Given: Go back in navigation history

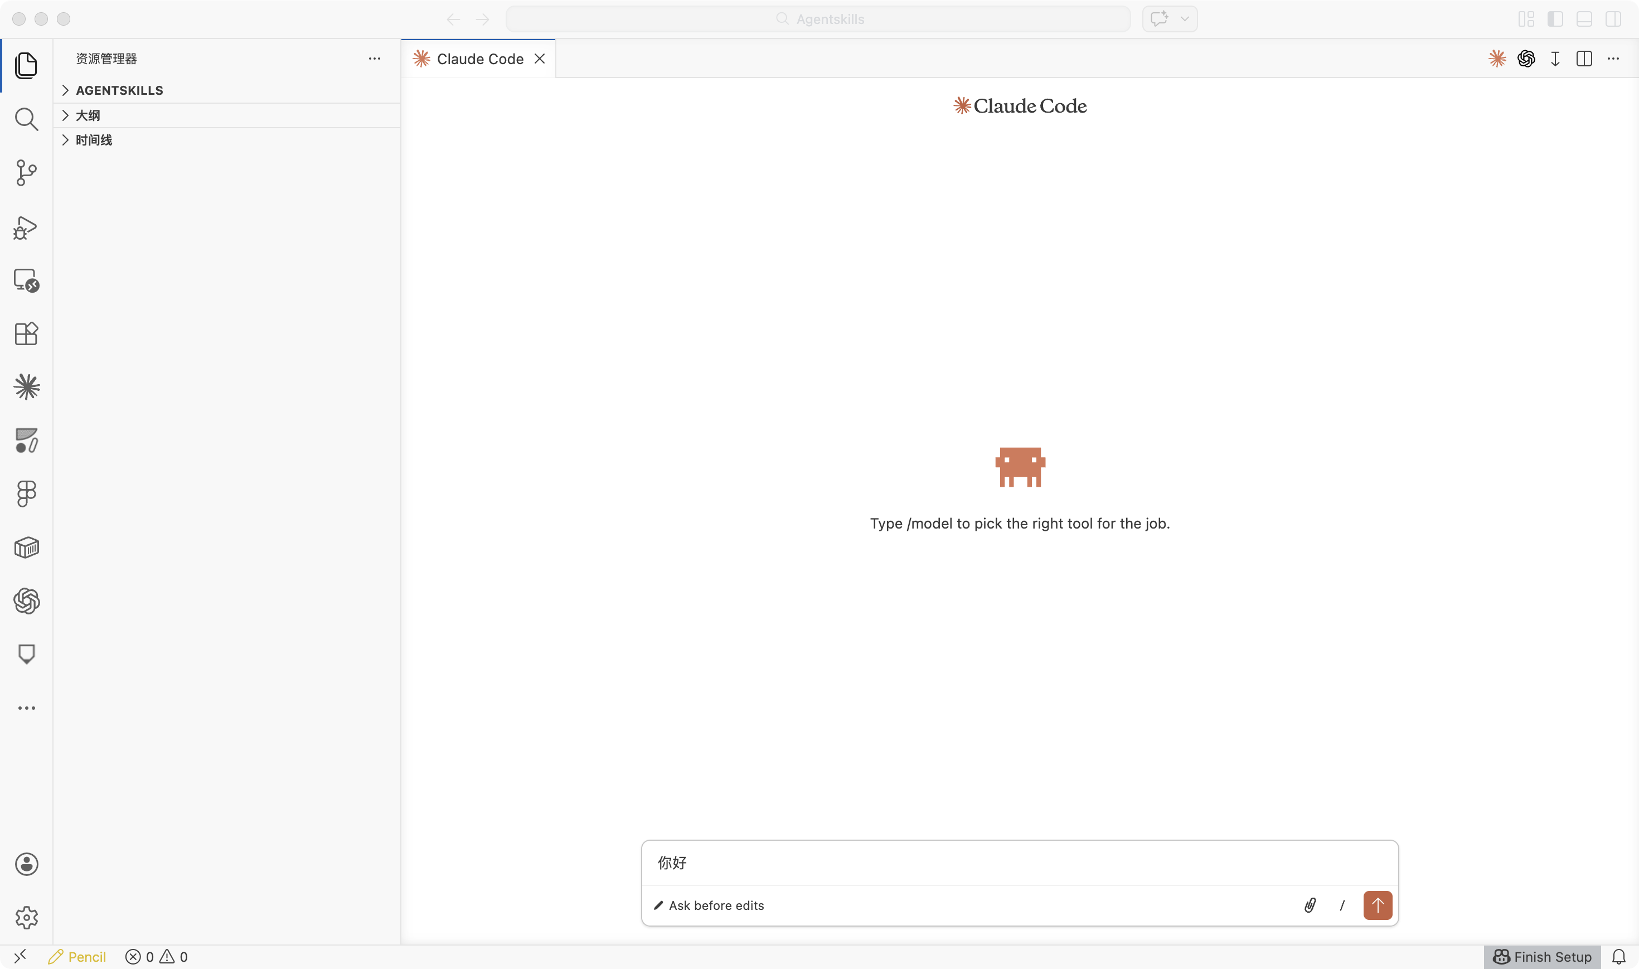Looking at the screenshot, I should [454, 19].
